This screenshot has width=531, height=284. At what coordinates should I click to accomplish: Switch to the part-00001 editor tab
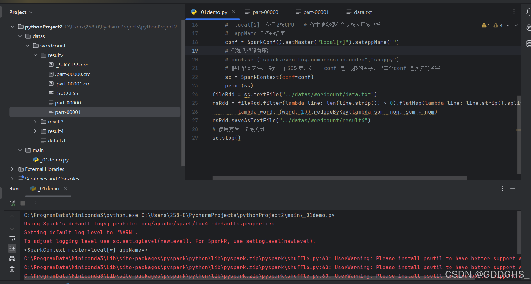click(313, 12)
